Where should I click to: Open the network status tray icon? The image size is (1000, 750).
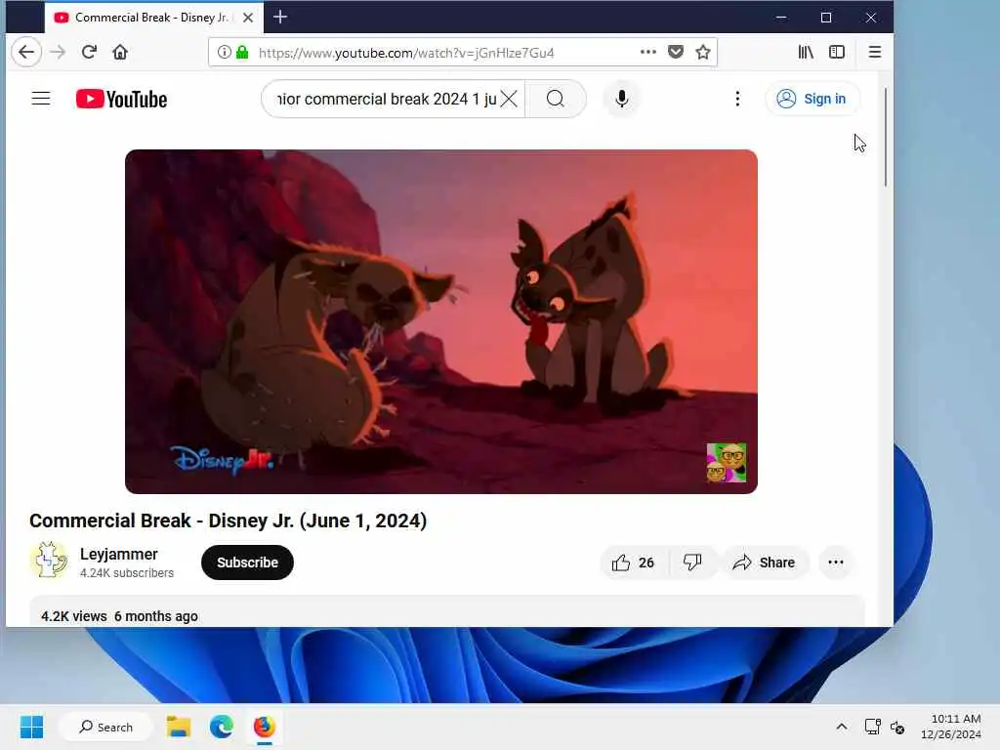(x=872, y=727)
